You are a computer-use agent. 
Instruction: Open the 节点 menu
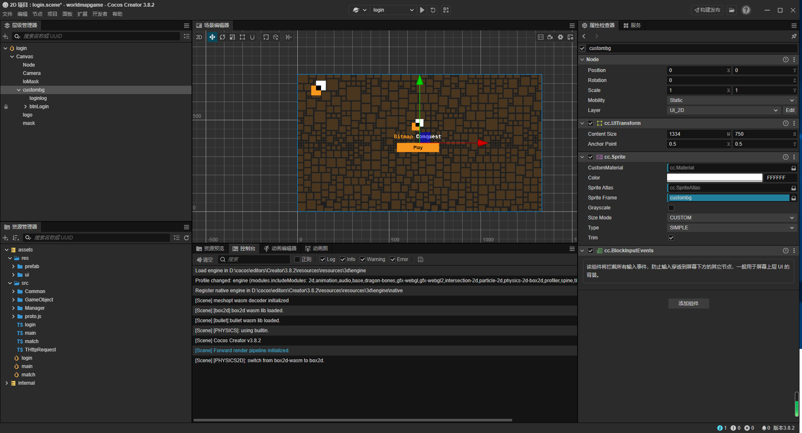click(x=37, y=14)
